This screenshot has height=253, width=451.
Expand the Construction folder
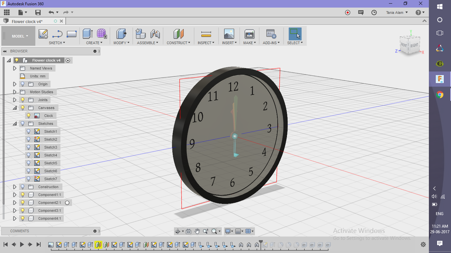pos(15,187)
